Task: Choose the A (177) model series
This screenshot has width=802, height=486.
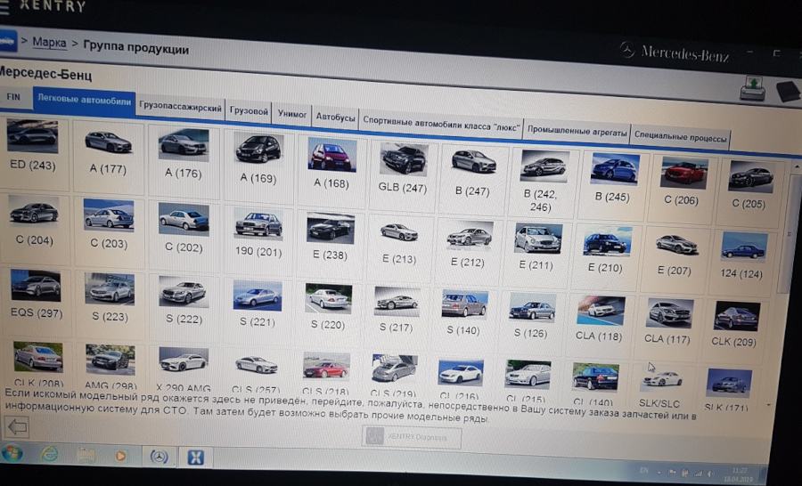Action: [x=108, y=150]
